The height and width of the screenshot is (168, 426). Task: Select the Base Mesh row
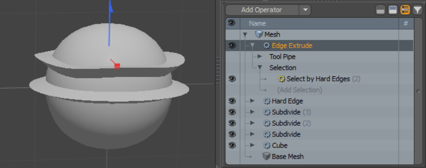tap(288, 156)
